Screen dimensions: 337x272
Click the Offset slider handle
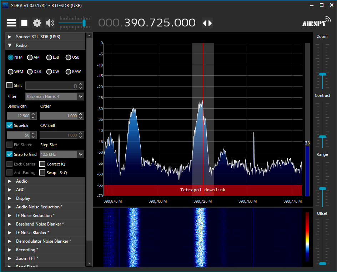coord(322,264)
